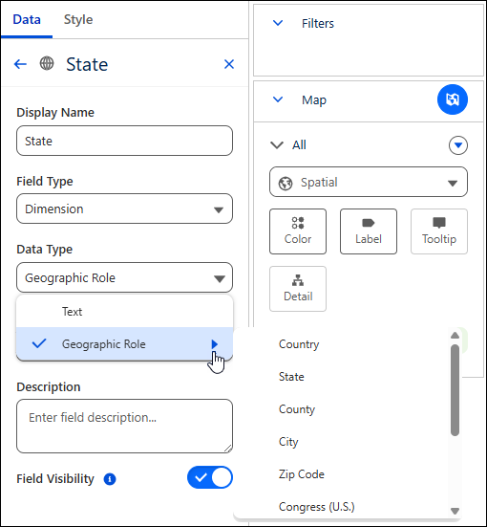Image resolution: width=487 pixels, height=527 pixels.
Task: Choose City geographic role
Action: click(288, 442)
